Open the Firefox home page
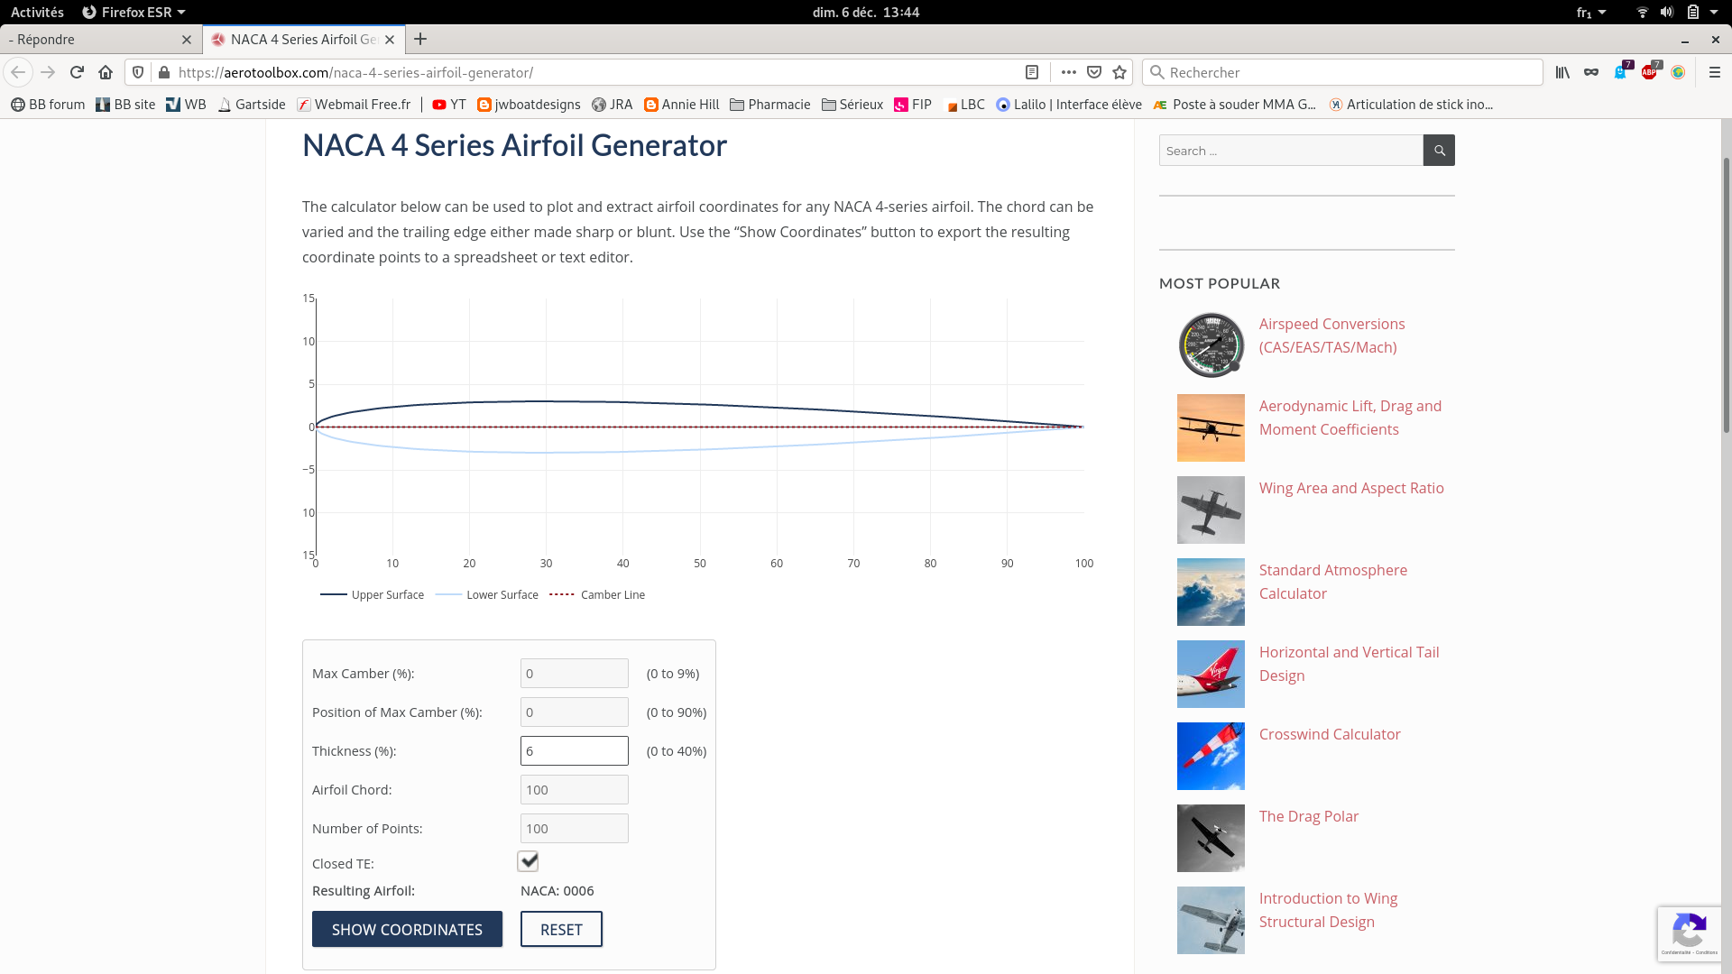The height and width of the screenshot is (974, 1732). coord(106,72)
